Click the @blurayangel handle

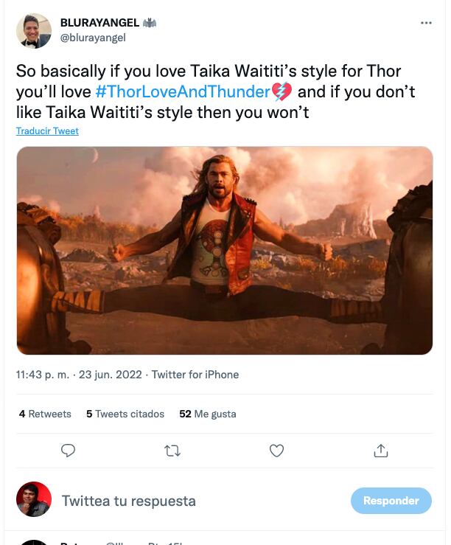click(x=93, y=38)
